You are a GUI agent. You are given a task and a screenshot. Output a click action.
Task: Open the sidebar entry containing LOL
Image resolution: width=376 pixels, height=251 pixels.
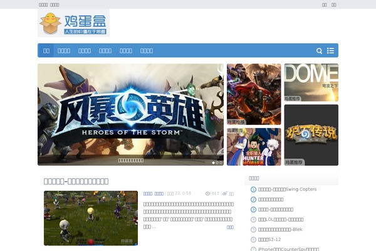(281, 220)
